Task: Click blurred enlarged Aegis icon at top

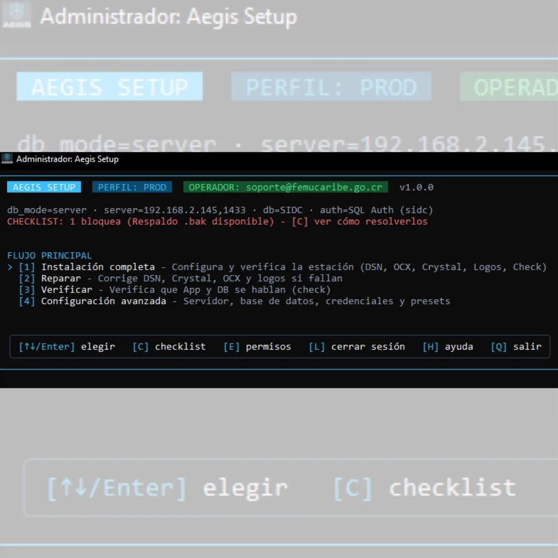Action: point(17,15)
